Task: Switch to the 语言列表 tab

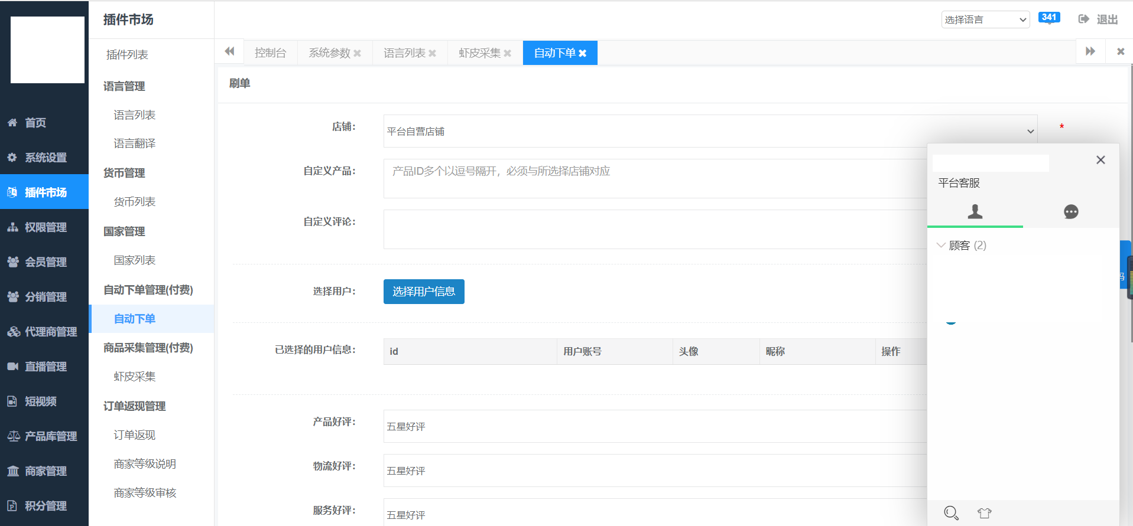Action: [405, 53]
